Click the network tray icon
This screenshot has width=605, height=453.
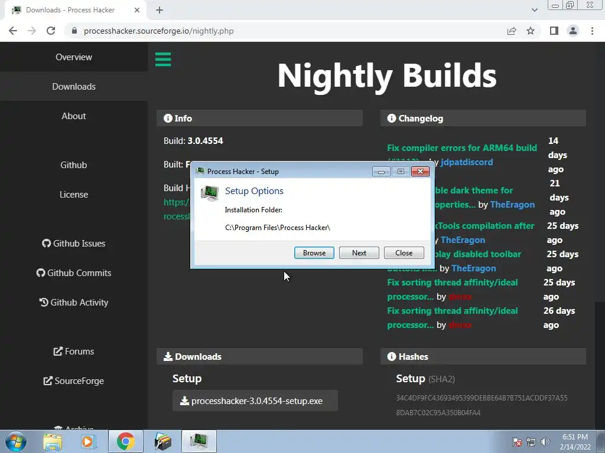[x=531, y=442]
